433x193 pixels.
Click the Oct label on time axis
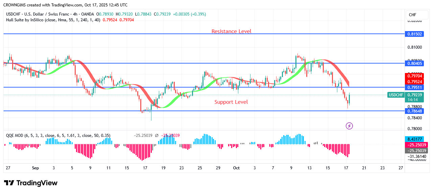[x=236, y=168]
